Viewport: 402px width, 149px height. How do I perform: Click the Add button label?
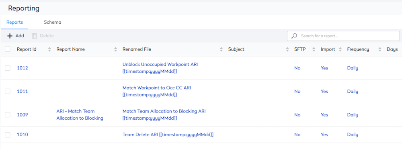click(x=20, y=36)
